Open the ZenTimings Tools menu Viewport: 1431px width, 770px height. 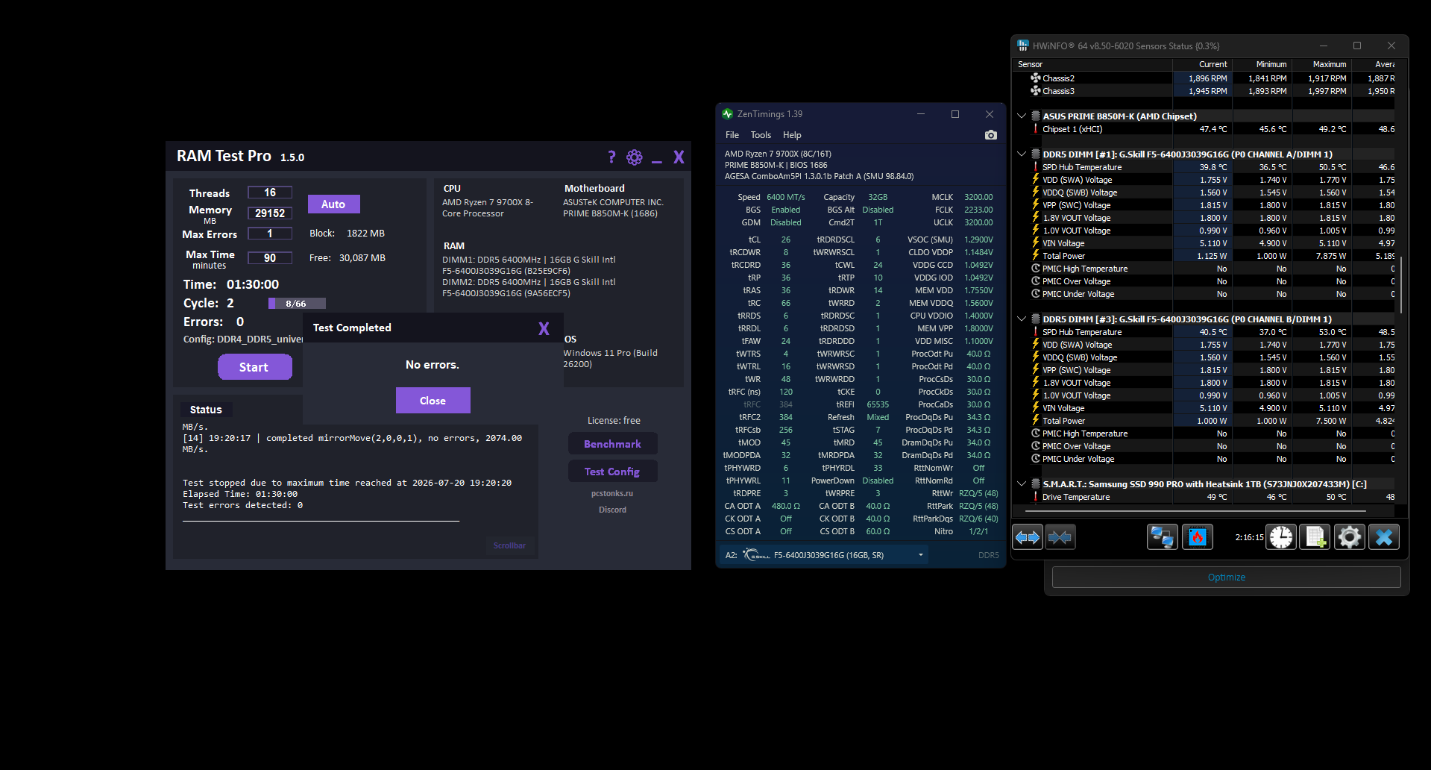(761, 135)
